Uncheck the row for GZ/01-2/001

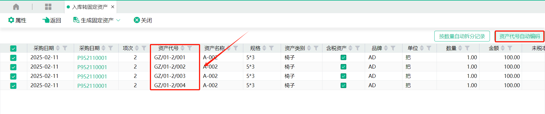coord(13,58)
